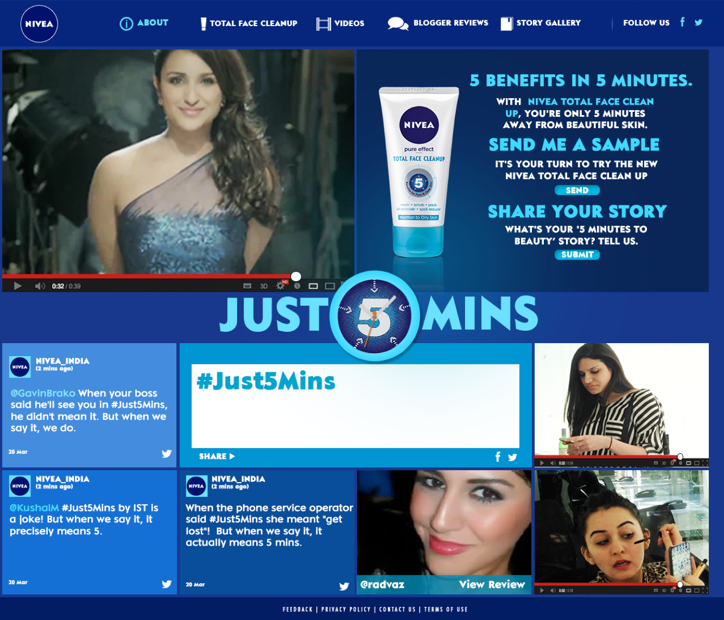The image size is (724, 620).
Task: Click the main video's progress bar knob
Action: [296, 276]
